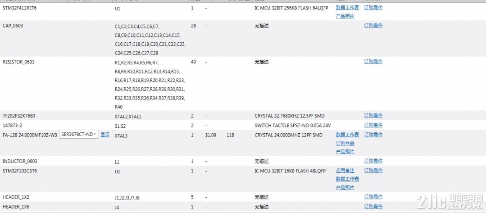The image size is (486, 213).
Task: Click 订购零件 in the FA-128 crystal row
Action: [x=373, y=135]
